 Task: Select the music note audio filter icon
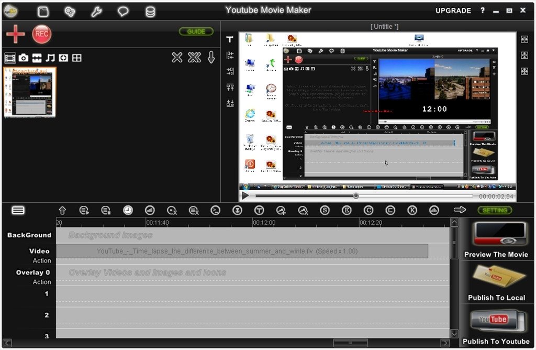click(50, 58)
